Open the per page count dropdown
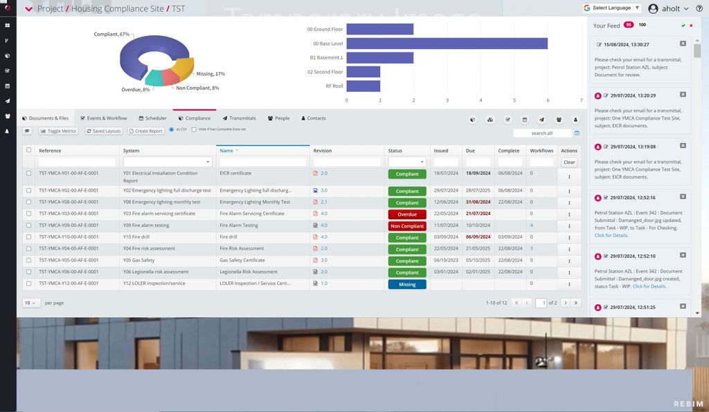 [30, 303]
